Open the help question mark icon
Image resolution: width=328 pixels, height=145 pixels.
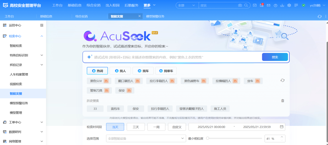coord(275,5)
